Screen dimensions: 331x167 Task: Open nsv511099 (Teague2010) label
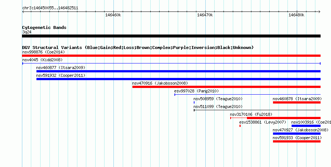218,107
